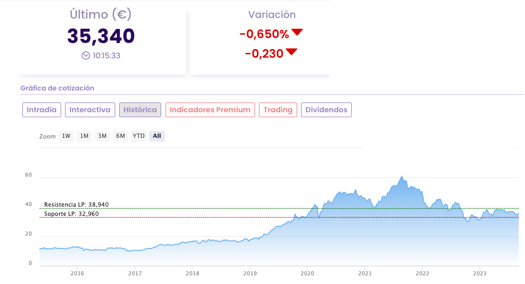Screen dimensions: 525x284
Task: Zoom chart to 6M range
Action: tap(120, 136)
